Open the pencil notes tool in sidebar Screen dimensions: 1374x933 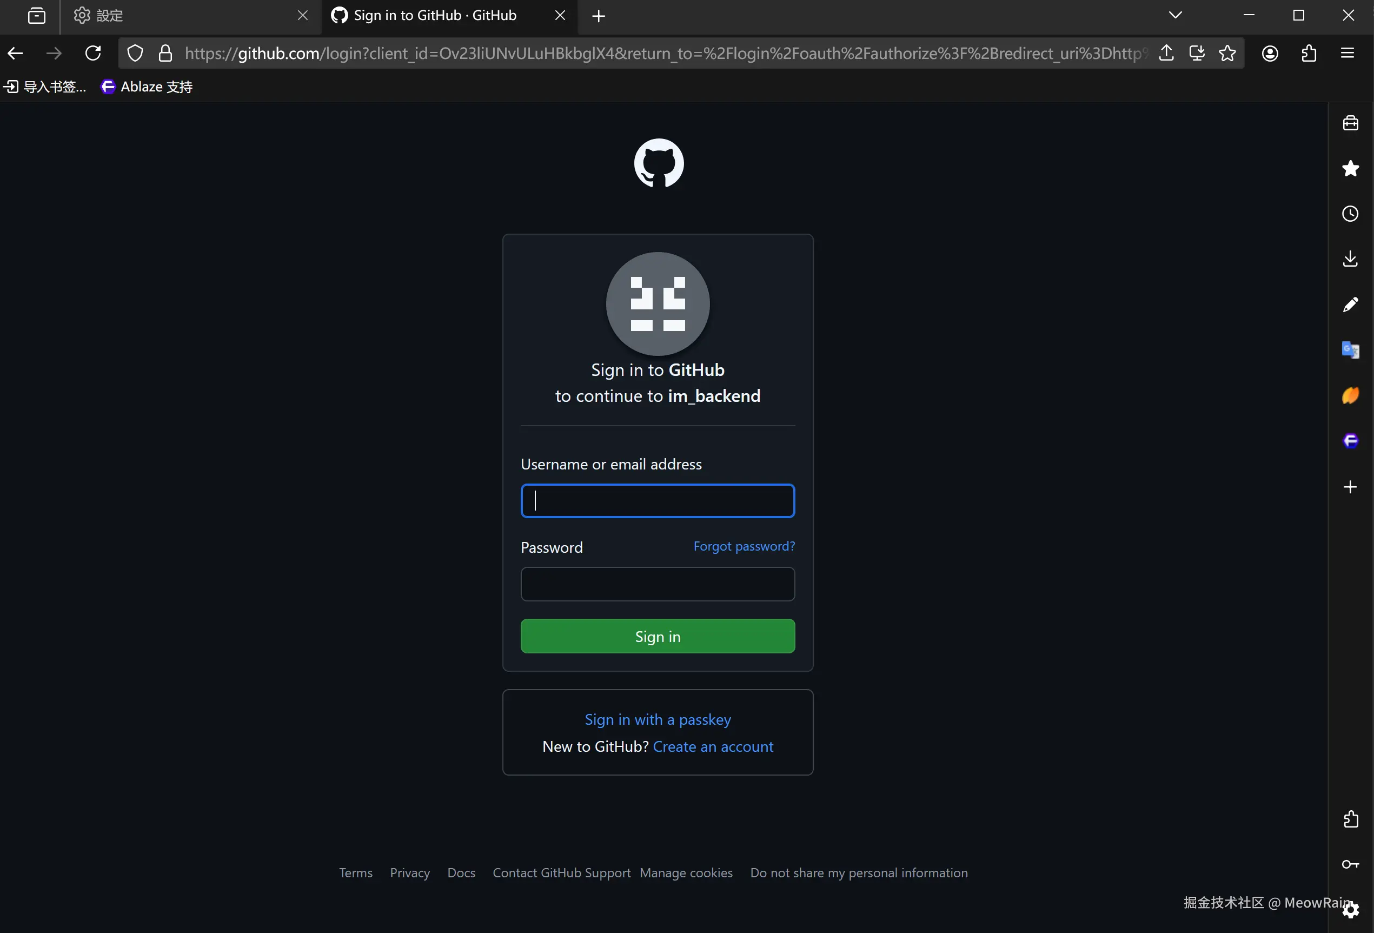pyautogui.click(x=1350, y=305)
